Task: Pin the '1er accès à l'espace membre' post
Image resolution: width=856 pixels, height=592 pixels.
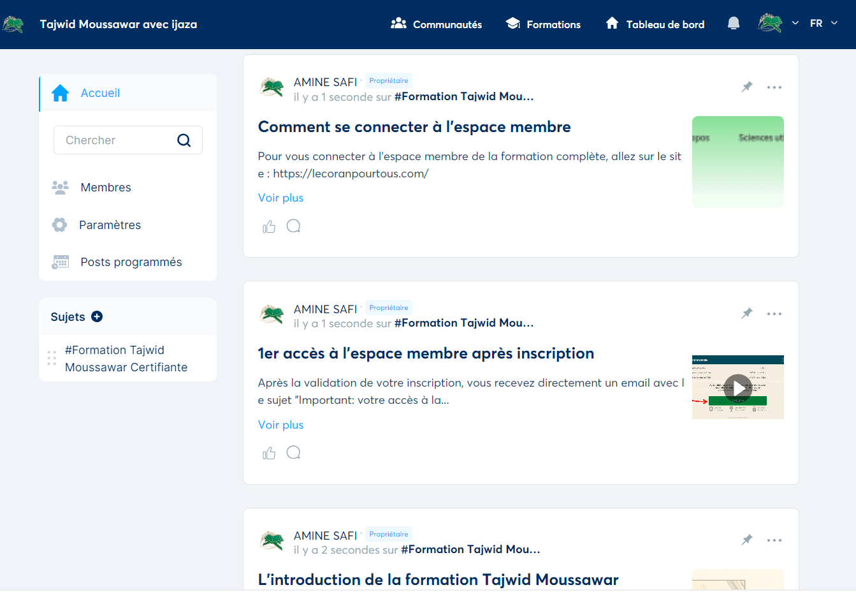Action: [x=747, y=313]
